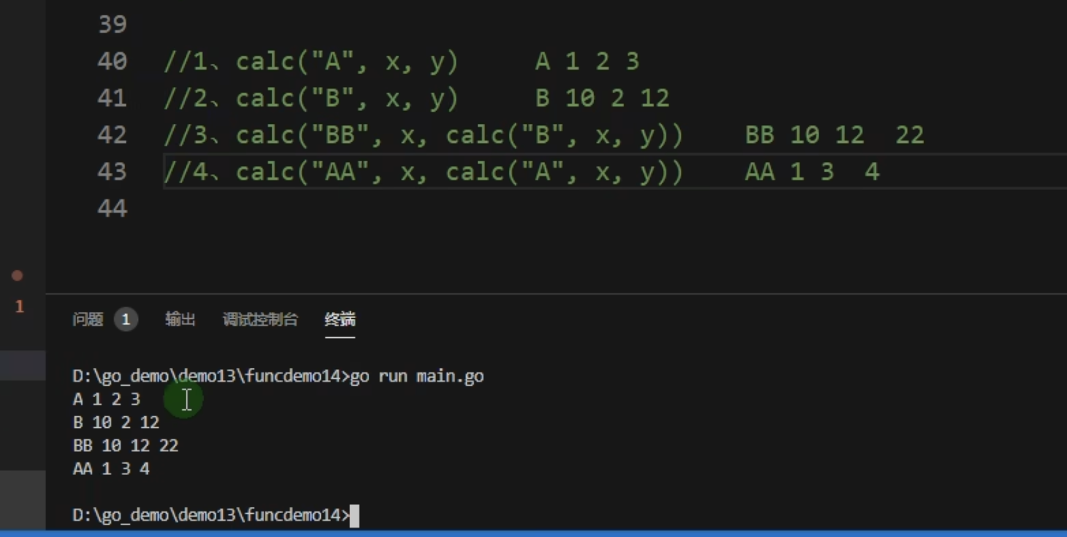Viewport: 1067px width, 537px height.
Task: Click the comment line starting with //3
Action: 544,135
